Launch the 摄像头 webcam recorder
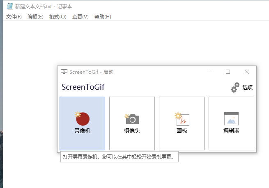The height and width of the screenshot is (188, 269). point(132,123)
